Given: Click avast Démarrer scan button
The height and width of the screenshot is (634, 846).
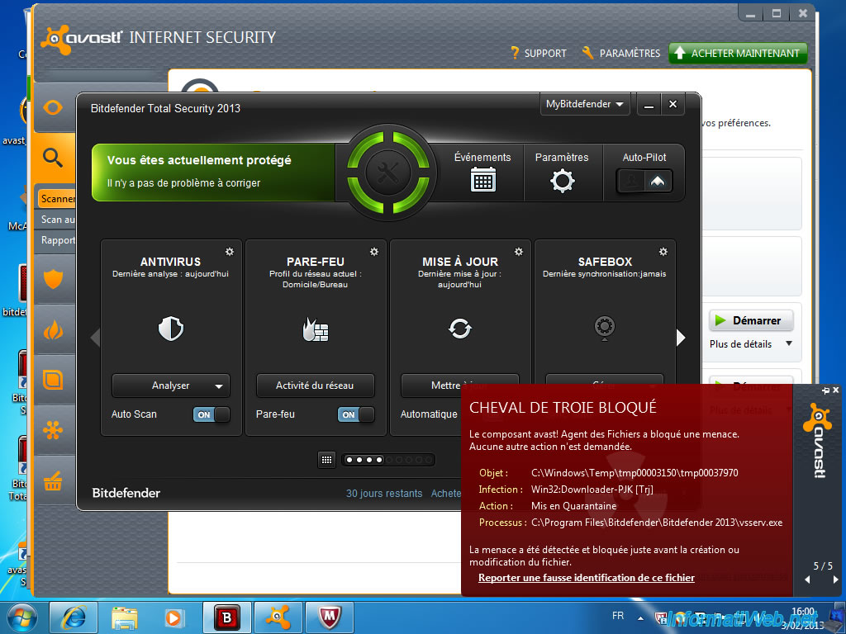Looking at the screenshot, I should [751, 320].
